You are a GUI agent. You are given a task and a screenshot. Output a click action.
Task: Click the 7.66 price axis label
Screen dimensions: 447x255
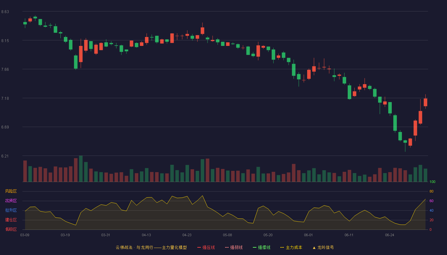pyautogui.click(x=5, y=69)
